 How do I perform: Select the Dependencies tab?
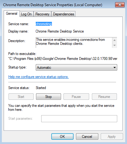coord(64,14)
